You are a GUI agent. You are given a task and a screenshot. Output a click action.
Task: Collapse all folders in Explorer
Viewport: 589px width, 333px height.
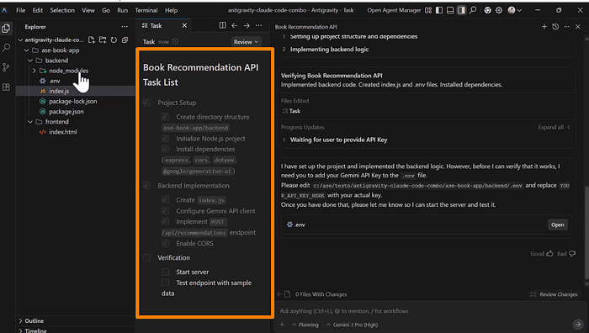(x=125, y=40)
